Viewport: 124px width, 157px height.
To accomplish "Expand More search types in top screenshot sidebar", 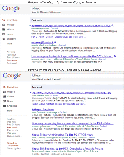I will coord(9,44).
